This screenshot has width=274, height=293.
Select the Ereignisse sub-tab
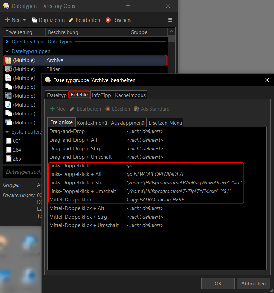point(61,122)
